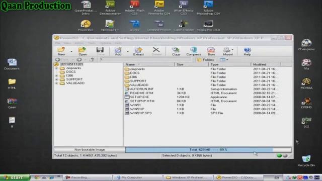Select the Recycle Bin desktop icon
The image size is (322, 181).
306,161
